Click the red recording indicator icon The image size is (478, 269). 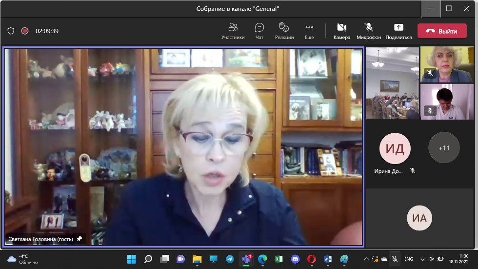click(25, 31)
